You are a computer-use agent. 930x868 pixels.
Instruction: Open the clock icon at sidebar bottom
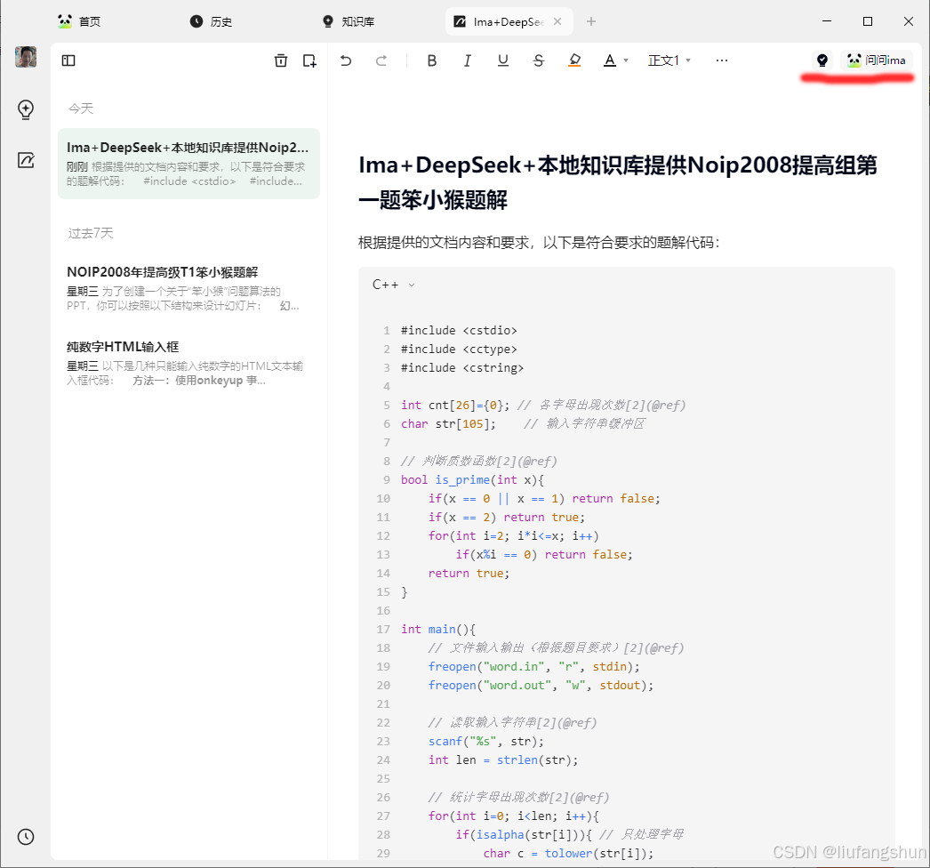[26, 837]
